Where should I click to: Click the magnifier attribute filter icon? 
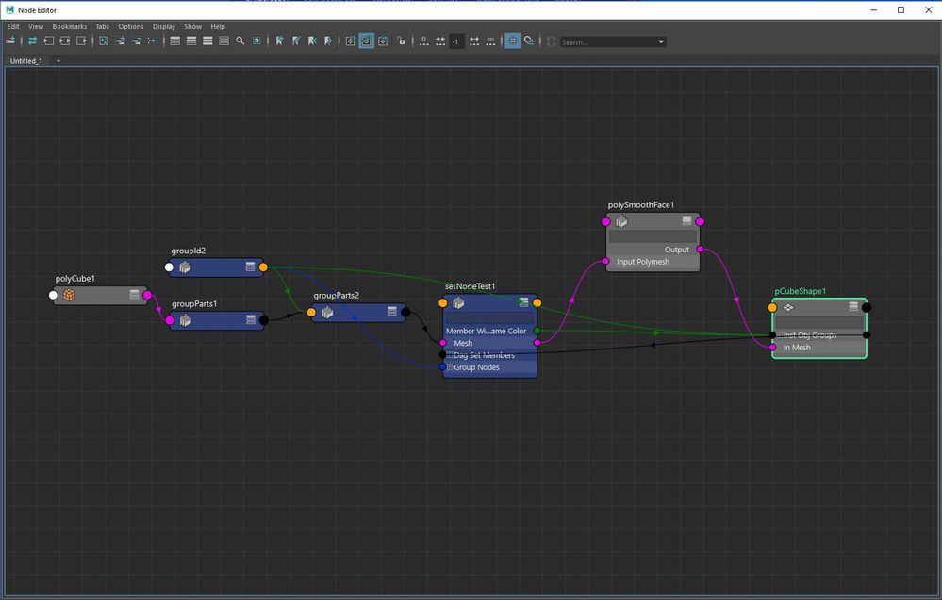pos(240,41)
